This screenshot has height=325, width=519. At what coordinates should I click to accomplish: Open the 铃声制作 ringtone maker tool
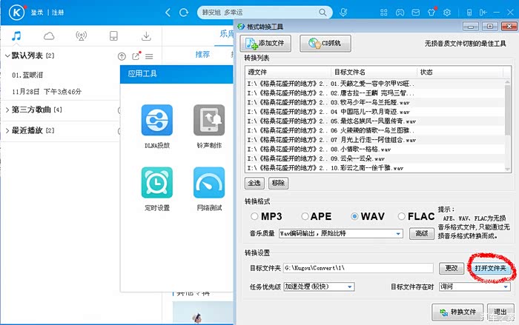[x=209, y=119]
